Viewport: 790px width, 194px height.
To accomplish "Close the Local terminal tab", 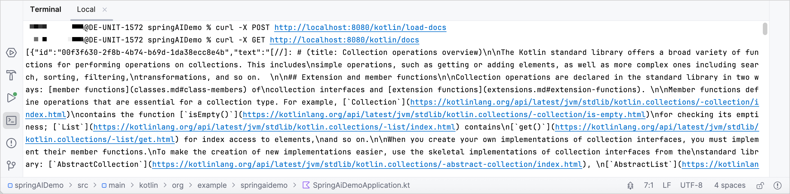I will tap(105, 10).
